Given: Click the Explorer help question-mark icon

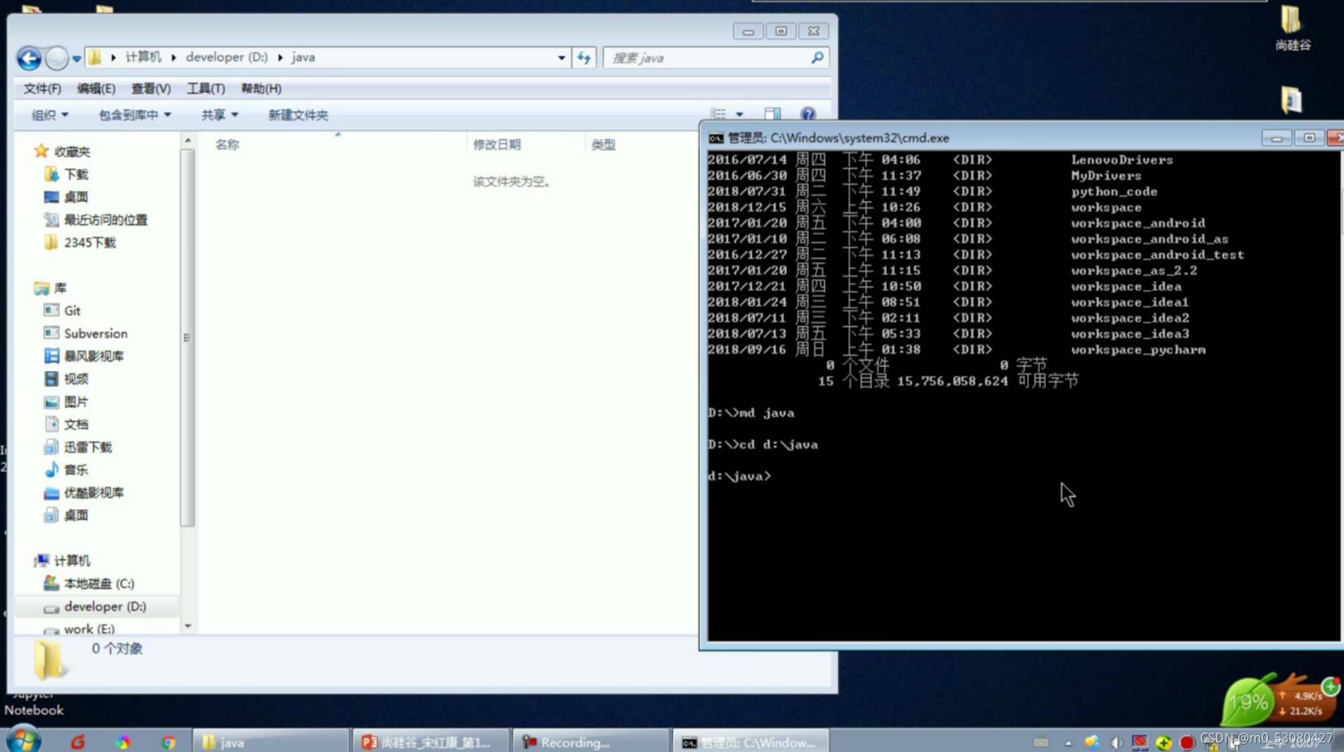Looking at the screenshot, I should tap(808, 114).
